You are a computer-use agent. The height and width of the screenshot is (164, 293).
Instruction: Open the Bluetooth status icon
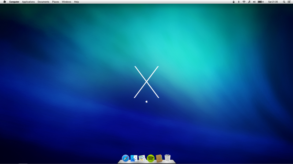[x=239, y=2]
